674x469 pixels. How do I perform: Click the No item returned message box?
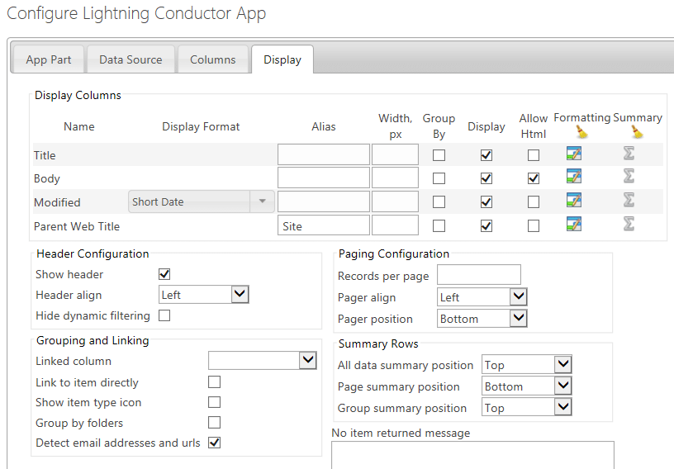pos(472,455)
